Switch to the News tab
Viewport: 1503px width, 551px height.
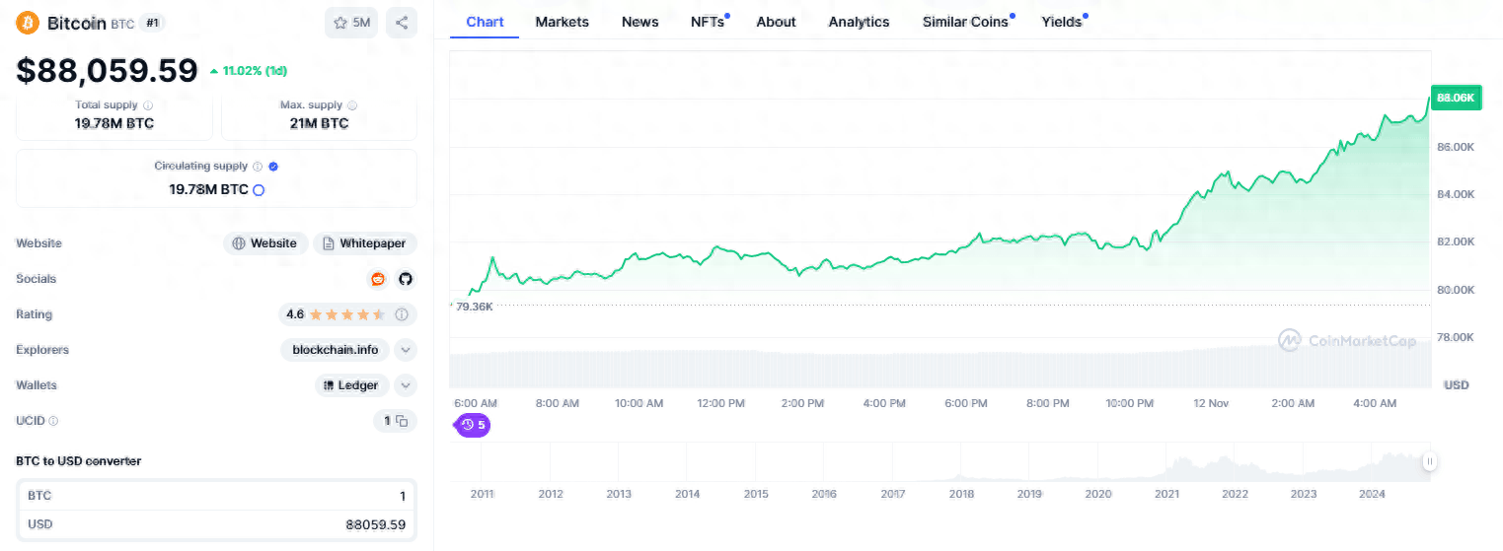click(x=639, y=22)
